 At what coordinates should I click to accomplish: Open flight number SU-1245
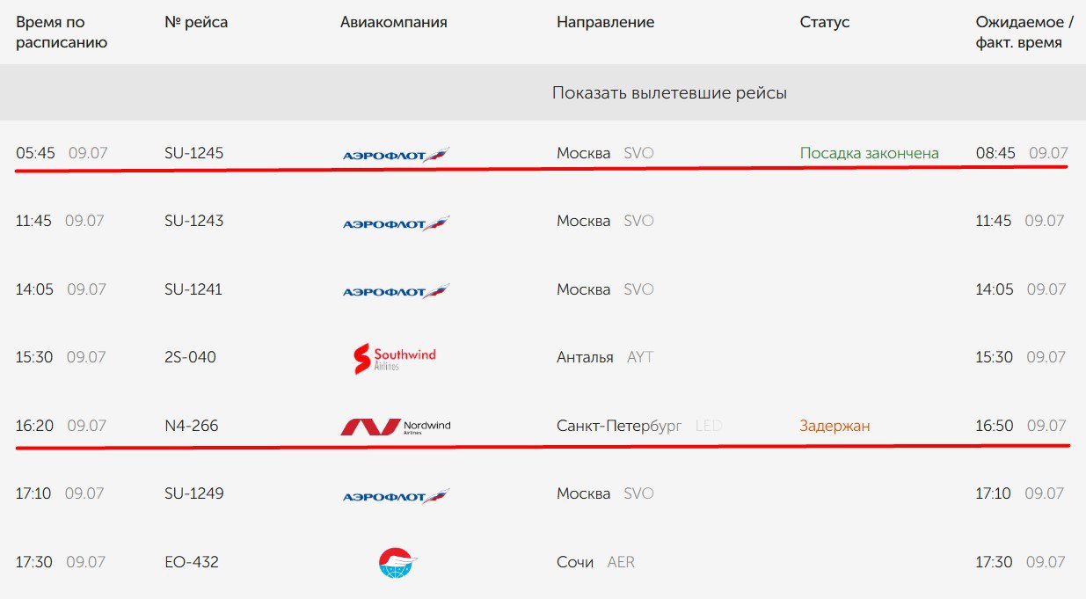point(193,153)
